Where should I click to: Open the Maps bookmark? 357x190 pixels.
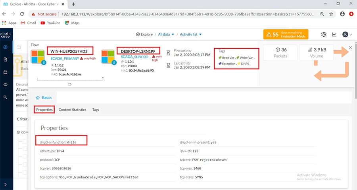(x=72, y=23)
